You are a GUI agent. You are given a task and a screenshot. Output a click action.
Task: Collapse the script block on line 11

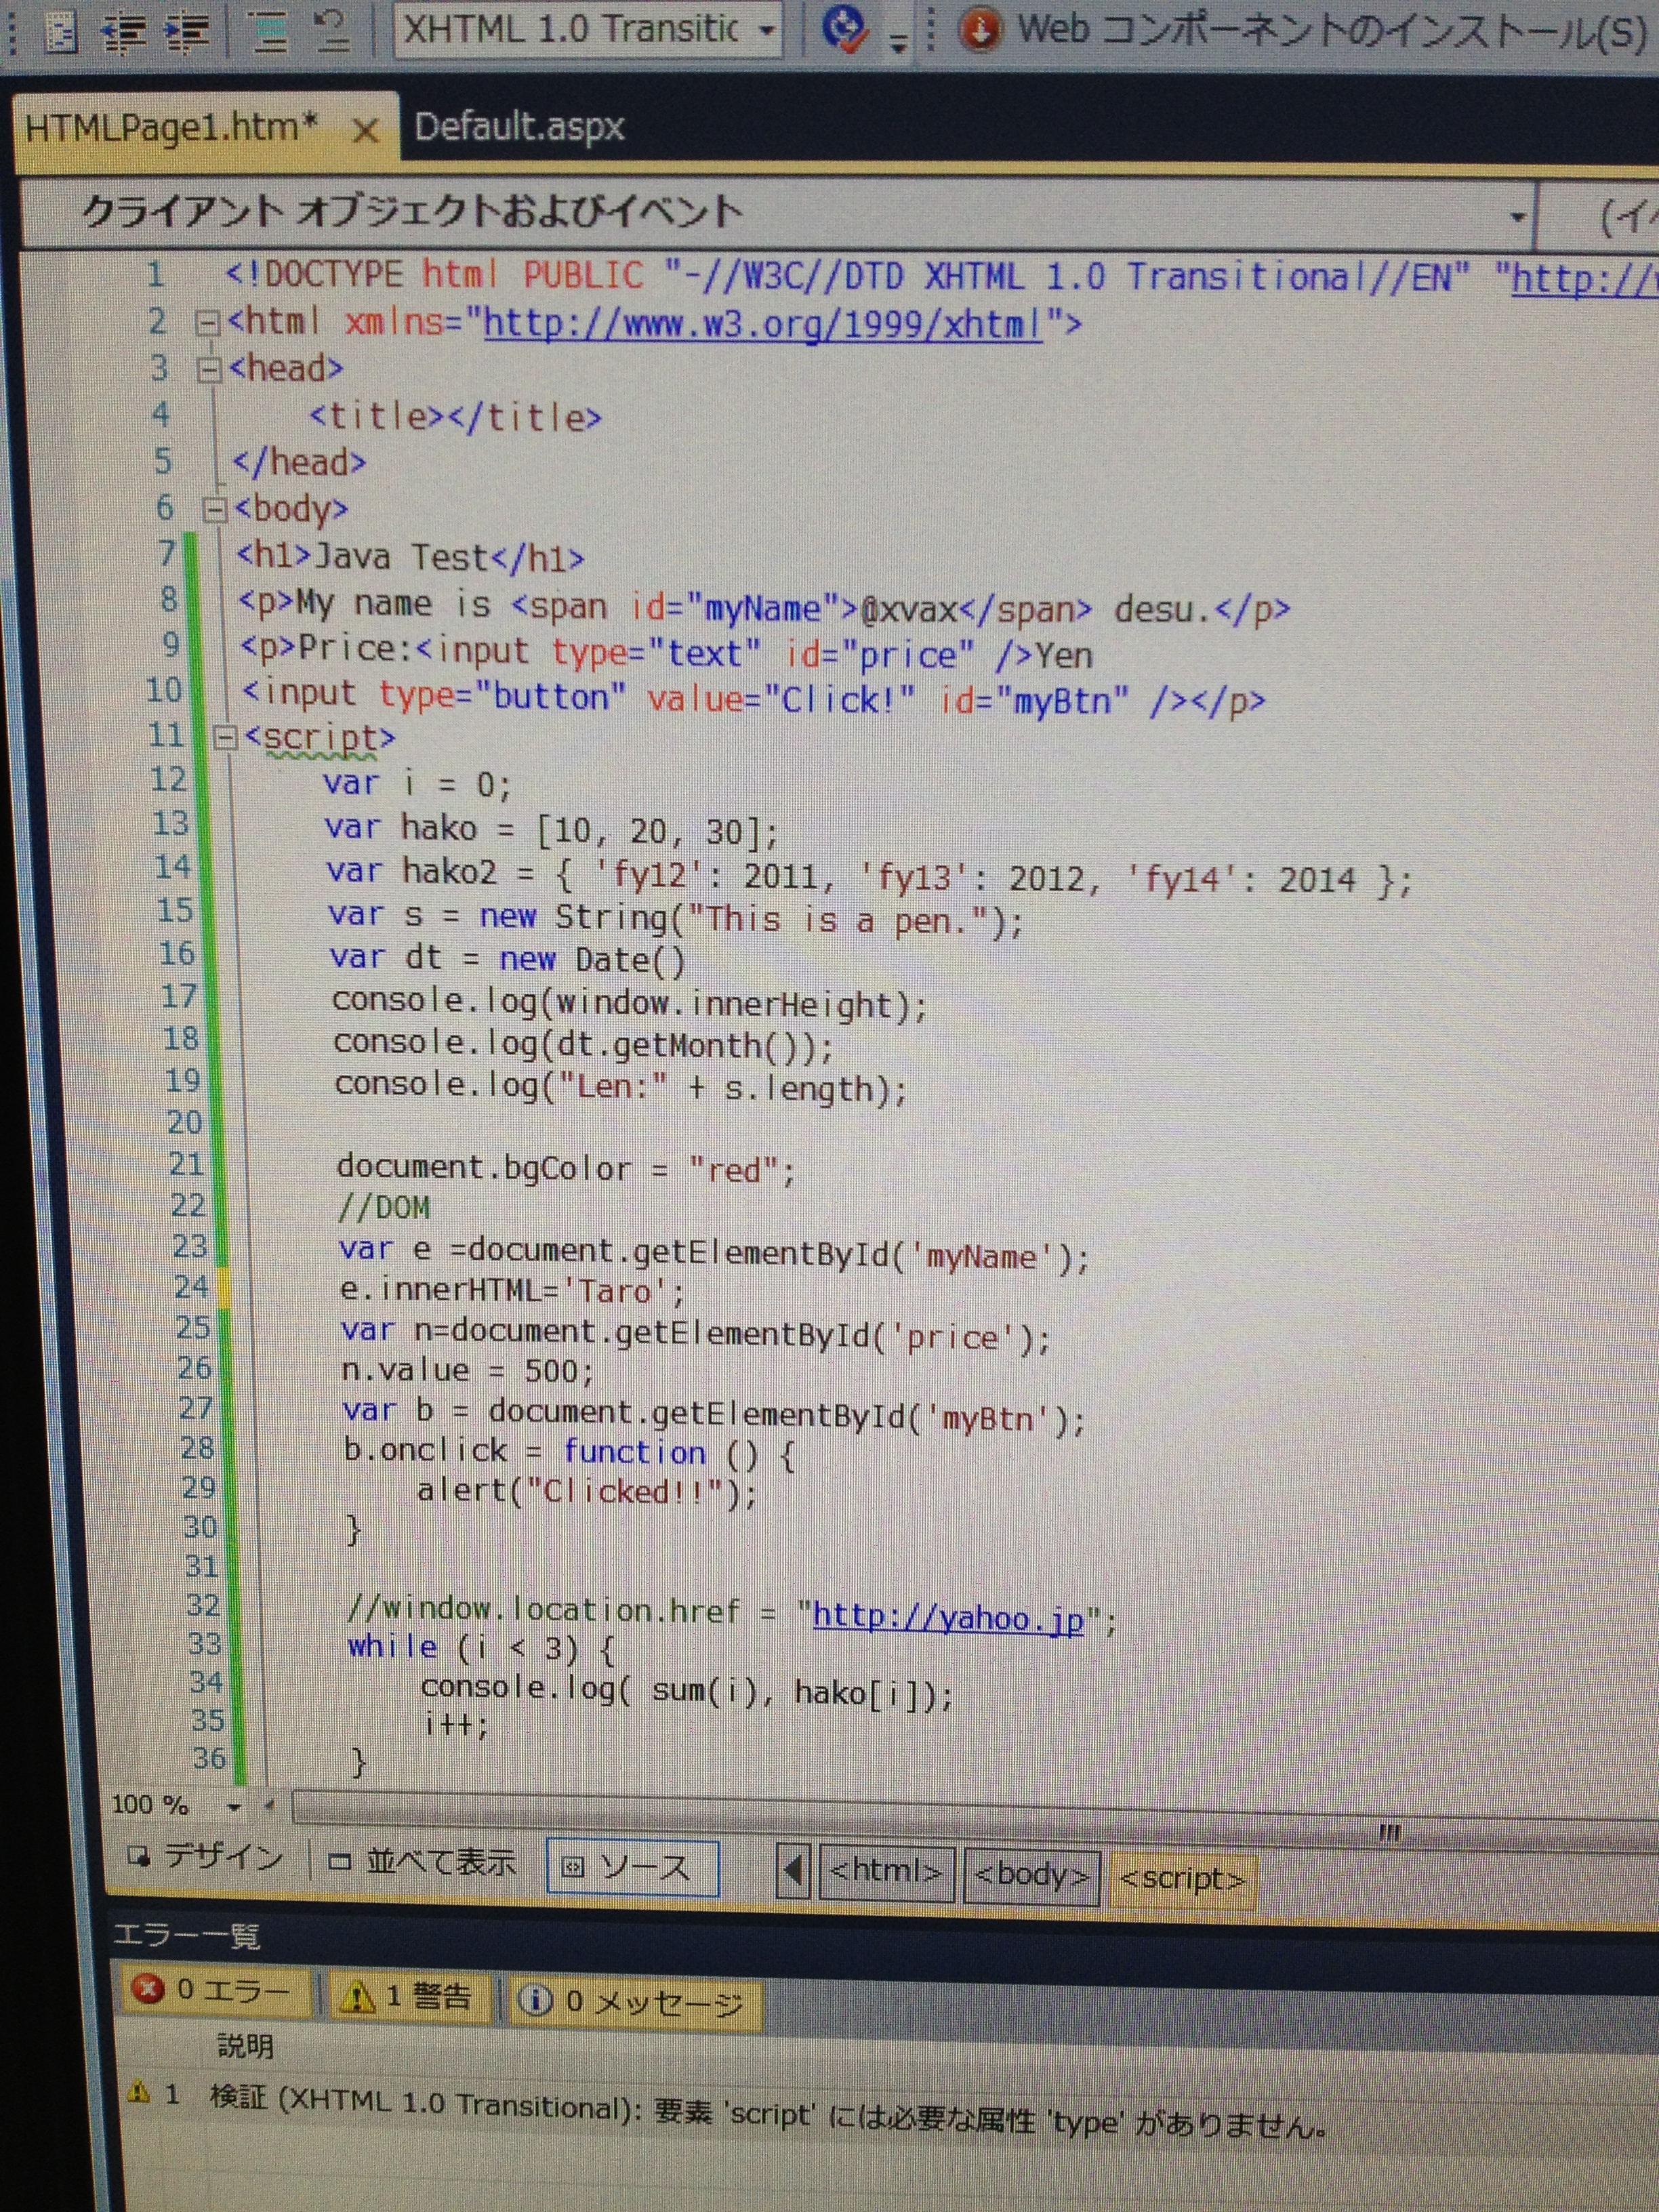point(226,739)
